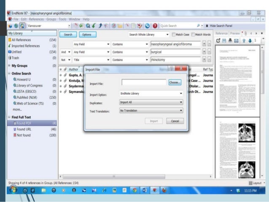Open the Groups menu

51,19
